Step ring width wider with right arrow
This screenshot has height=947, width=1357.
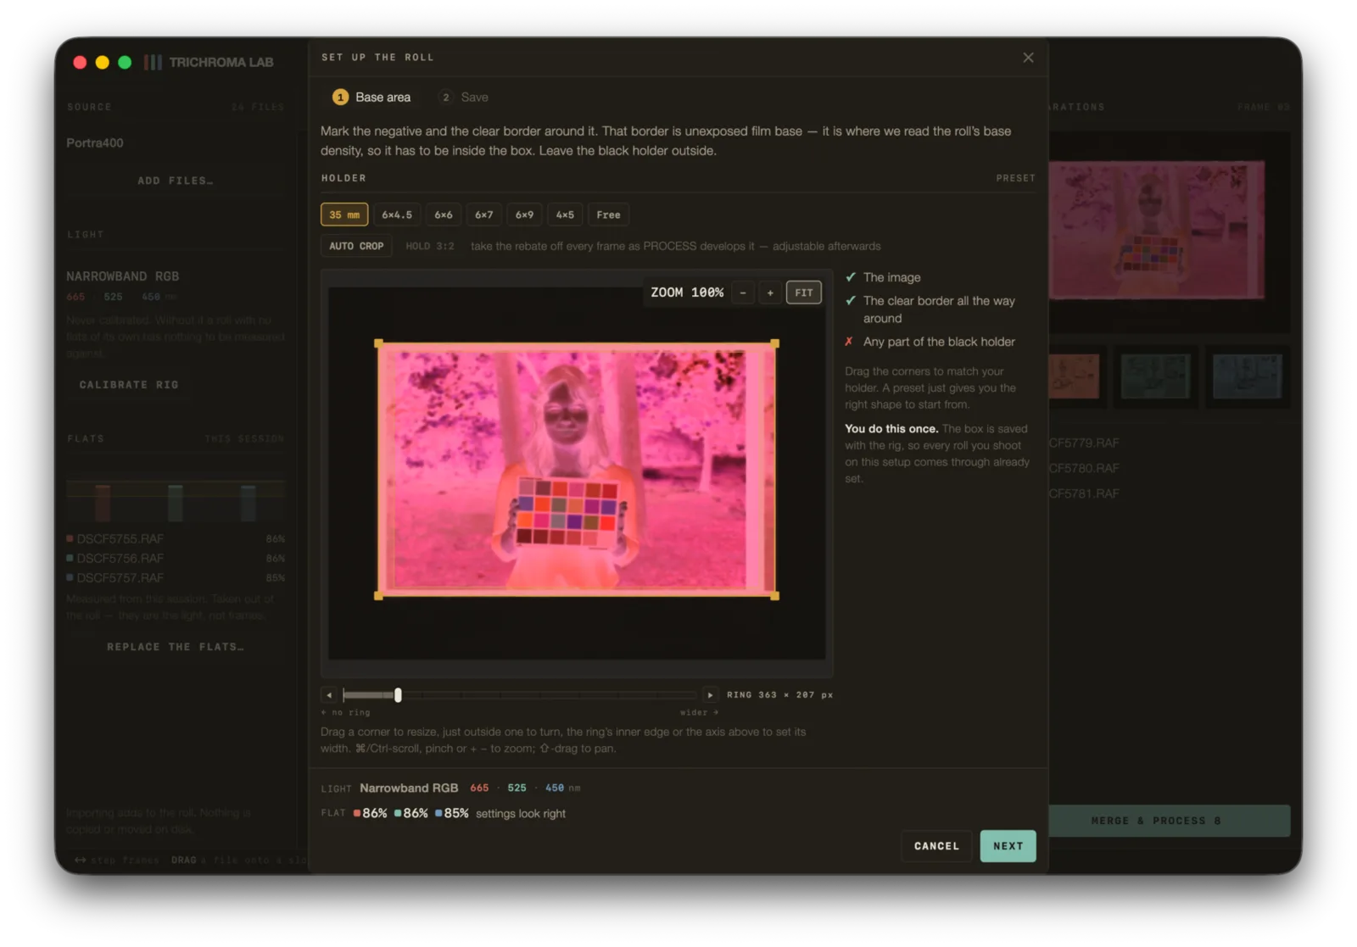click(710, 695)
